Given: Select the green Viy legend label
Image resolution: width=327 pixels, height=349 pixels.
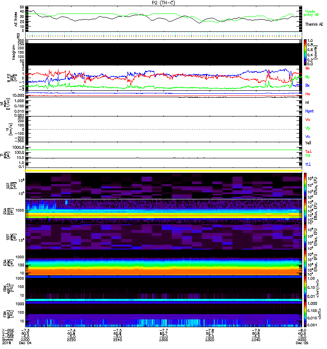Looking at the screenshot, I should click(307, 128).
